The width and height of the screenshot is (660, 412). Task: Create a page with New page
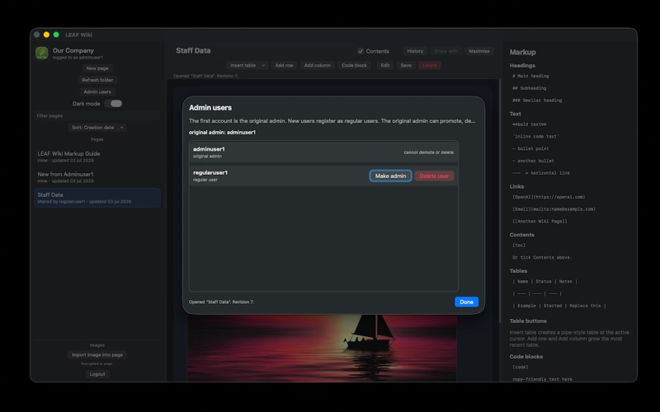tap(97, 68)
